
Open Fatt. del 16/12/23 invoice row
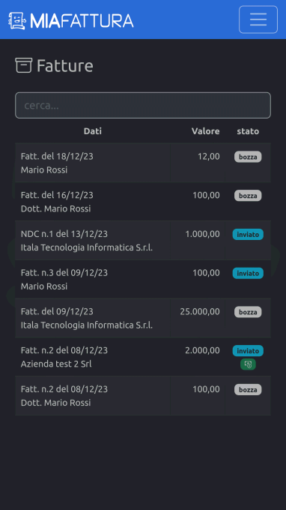coord(143,202)
